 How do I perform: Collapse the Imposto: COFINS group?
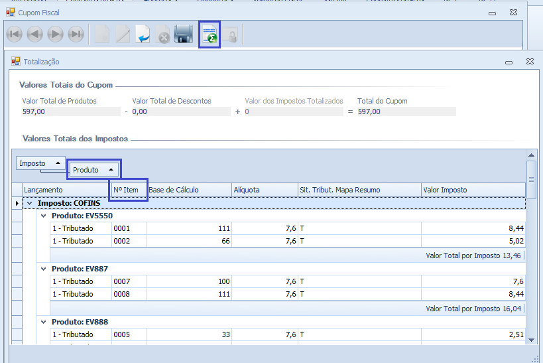pos(29,203)
